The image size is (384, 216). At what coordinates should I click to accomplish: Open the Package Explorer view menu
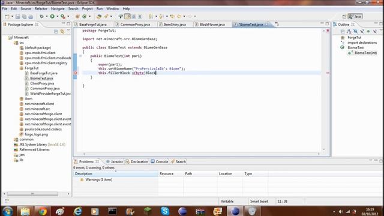[68, 31]
